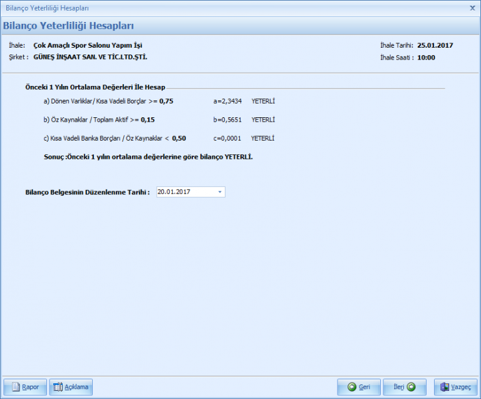Click the a=2,3434 ratio value
The height and width of the screenshot is (399, 481).
tap(228, 100)
